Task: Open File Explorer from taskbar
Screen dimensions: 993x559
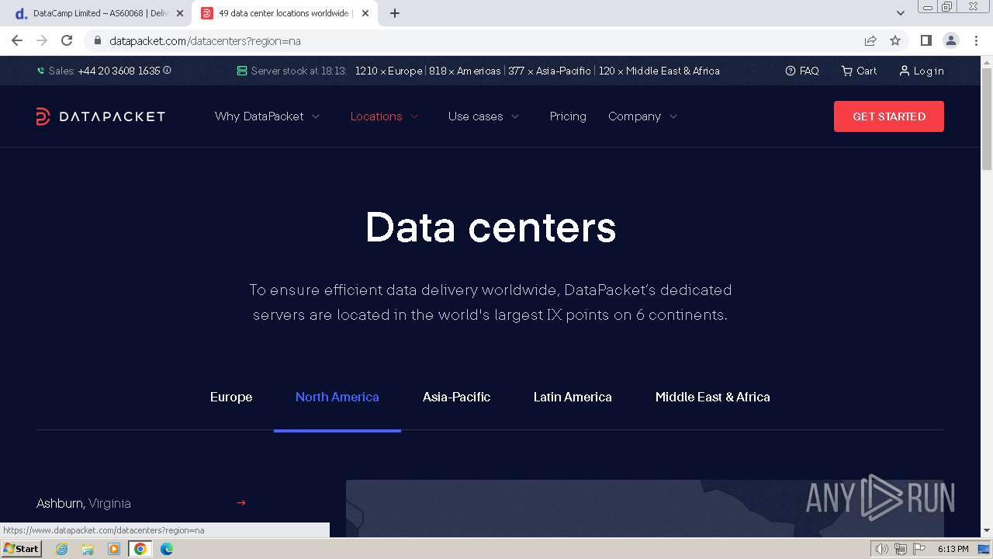Action: tap(88, 549)
